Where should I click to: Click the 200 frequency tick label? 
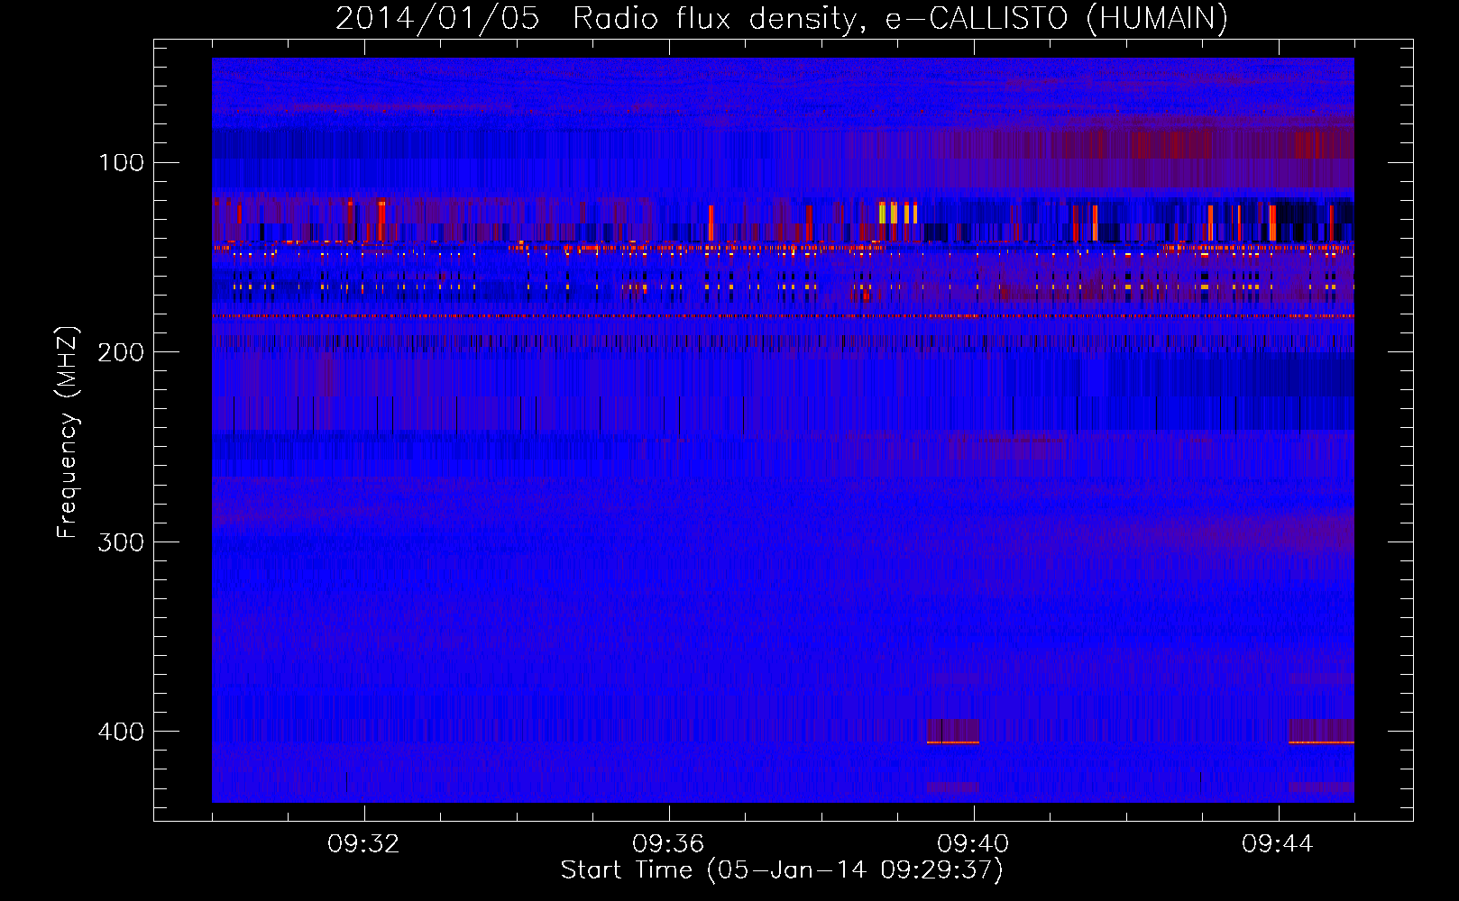pos(122,352)
